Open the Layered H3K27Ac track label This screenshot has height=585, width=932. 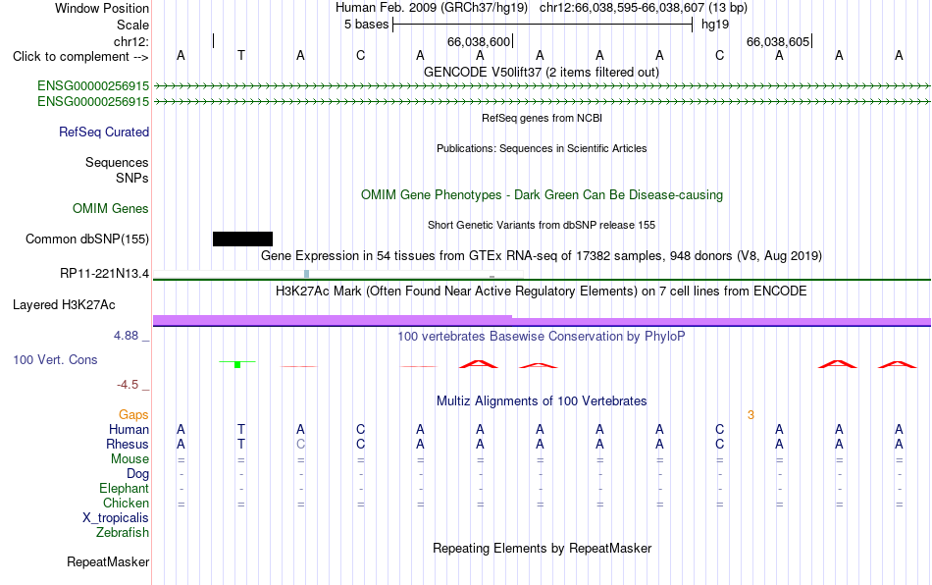point(64,305)
